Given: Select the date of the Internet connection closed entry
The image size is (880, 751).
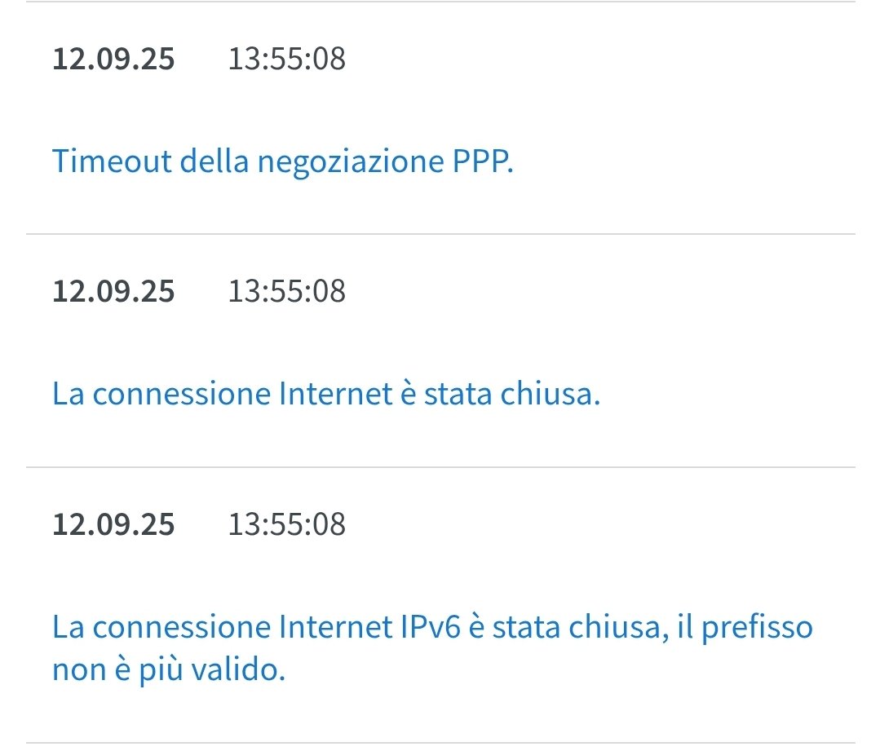Looking at the screenshot, I should 113,291.
